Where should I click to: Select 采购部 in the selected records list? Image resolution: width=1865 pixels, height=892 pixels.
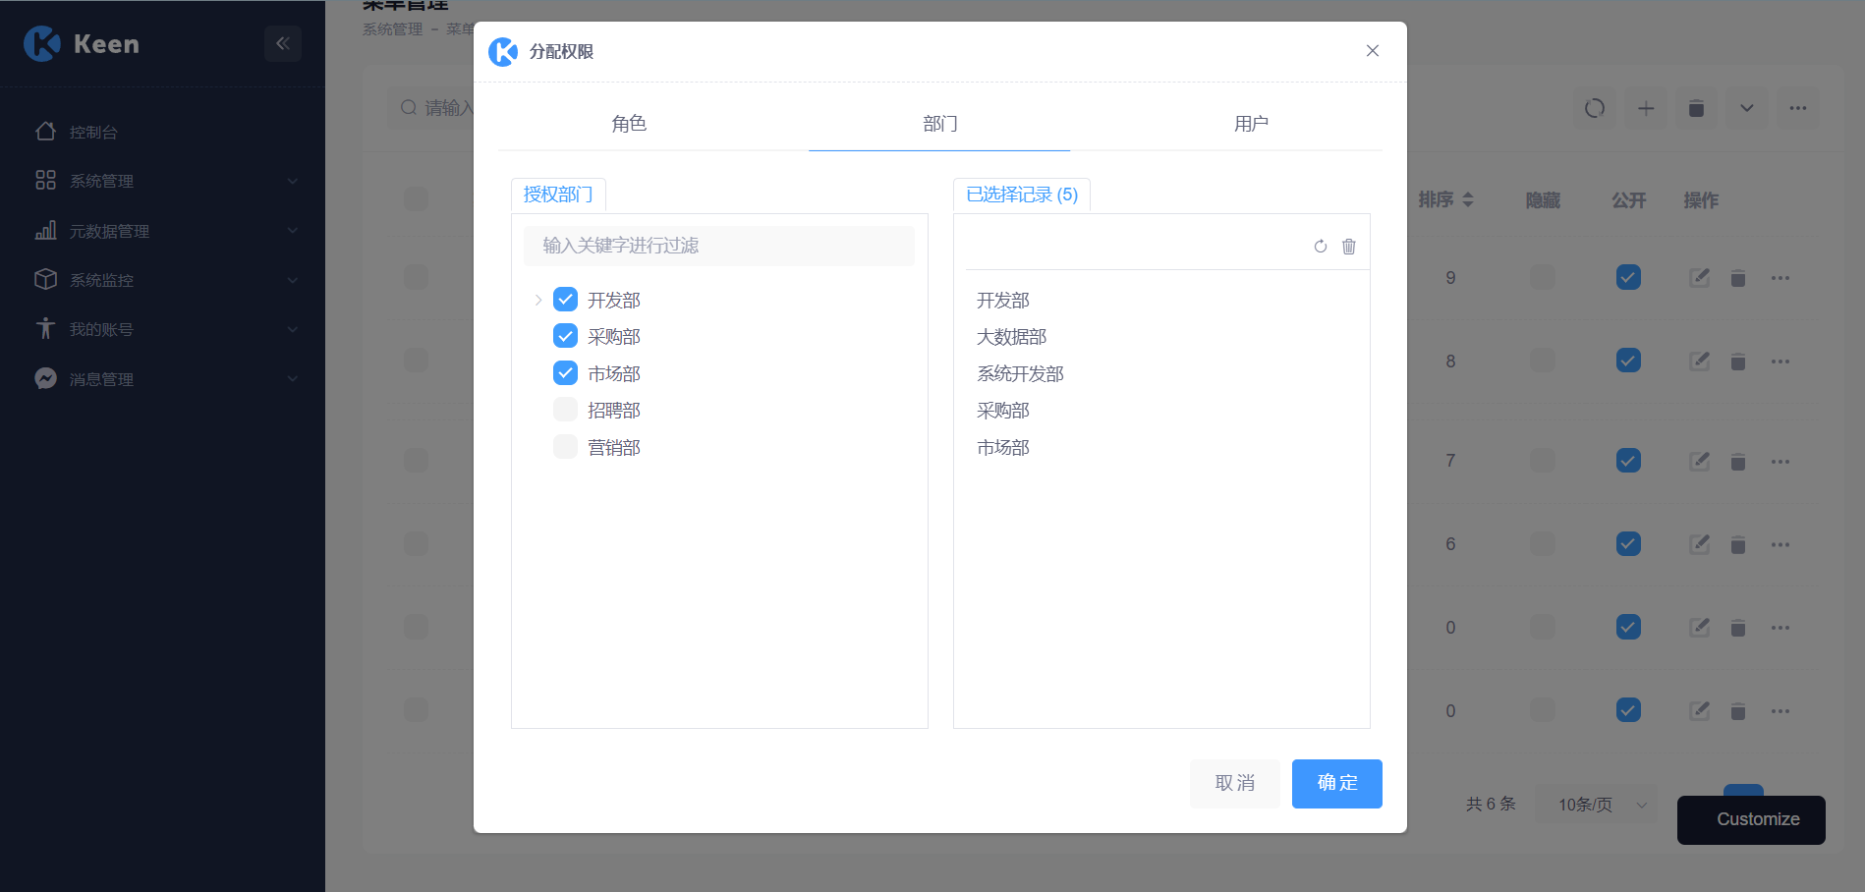point(1002,411)
